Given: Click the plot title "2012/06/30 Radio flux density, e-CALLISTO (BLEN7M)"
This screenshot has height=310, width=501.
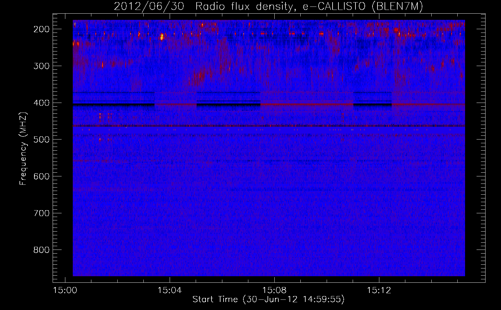Looking at the screenshot, I should tap(268, 6).
